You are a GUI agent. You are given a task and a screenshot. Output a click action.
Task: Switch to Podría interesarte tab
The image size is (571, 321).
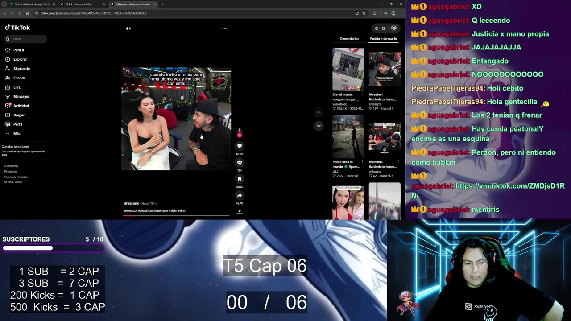pos(383,39)
